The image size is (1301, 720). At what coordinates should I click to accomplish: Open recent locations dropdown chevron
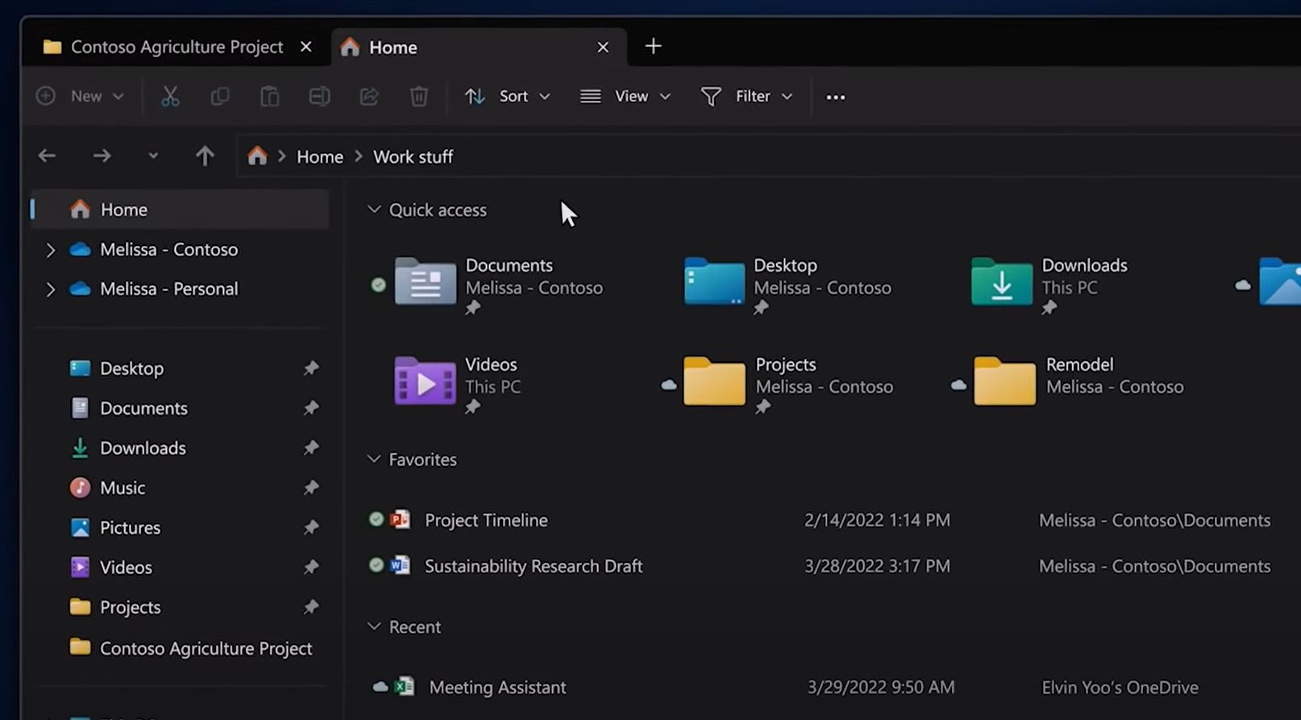(153, 156)
